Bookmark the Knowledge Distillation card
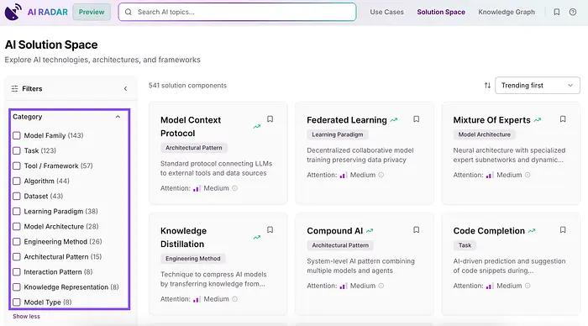588x326 pixels. [x=270, y=229]
